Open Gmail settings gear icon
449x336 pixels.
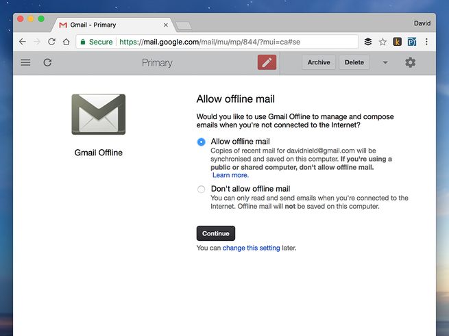(x=410, y=62)
